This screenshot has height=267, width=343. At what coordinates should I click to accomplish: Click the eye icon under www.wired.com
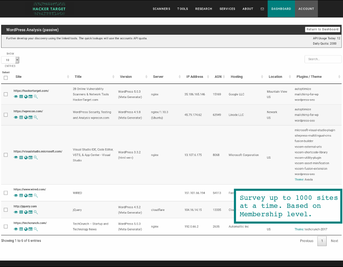(16, 196)
